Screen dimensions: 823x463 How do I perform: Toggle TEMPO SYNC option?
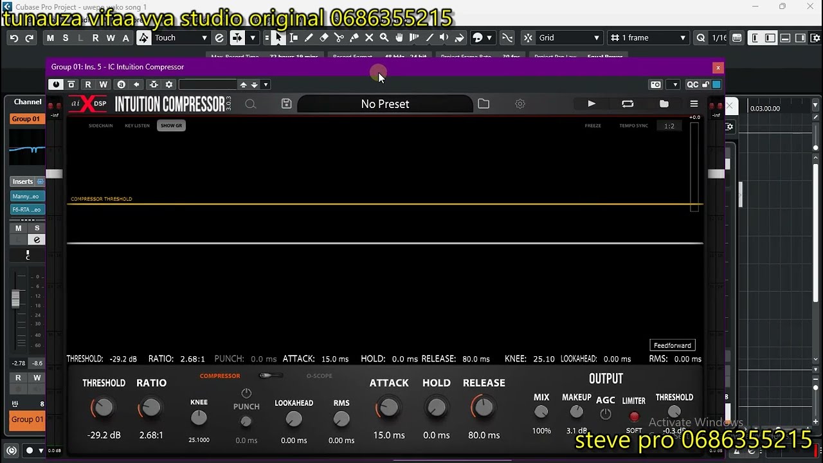[633, 125]
